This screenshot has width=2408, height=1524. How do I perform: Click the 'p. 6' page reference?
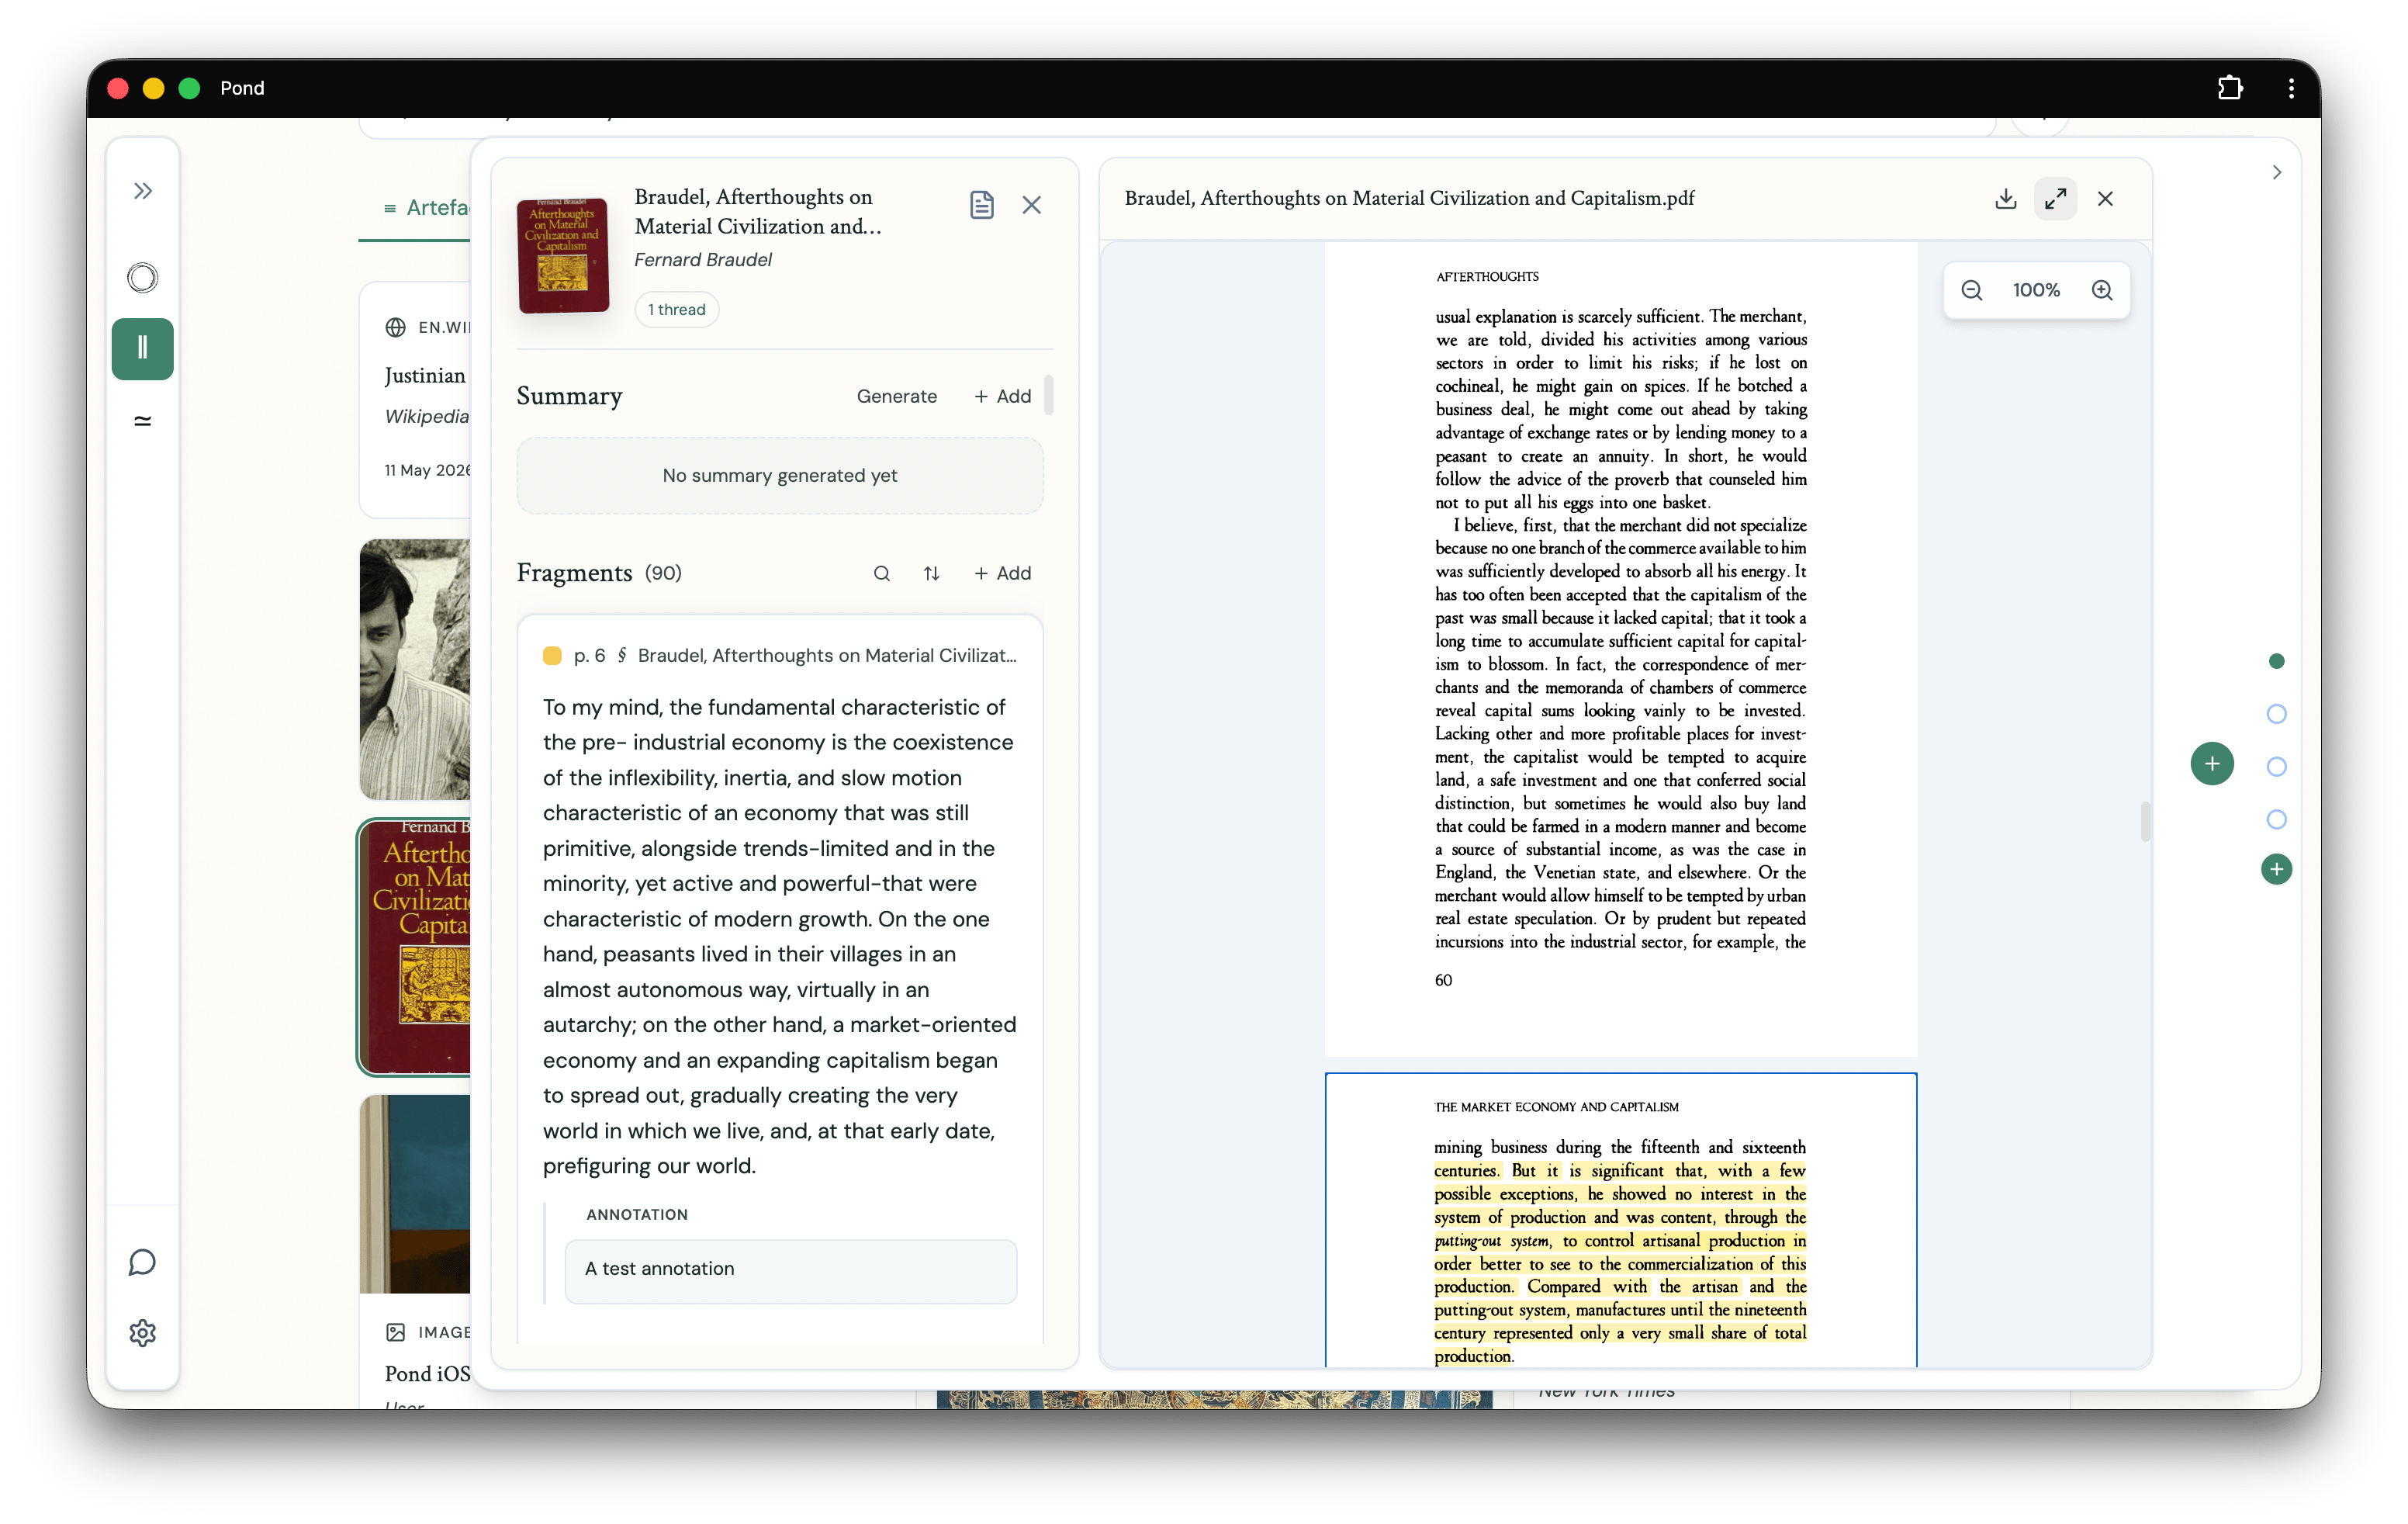click(589, 656)
